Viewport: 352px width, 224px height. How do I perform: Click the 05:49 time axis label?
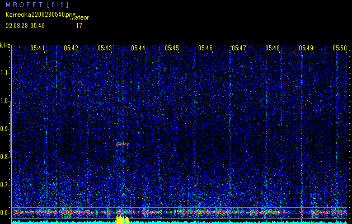306,48
